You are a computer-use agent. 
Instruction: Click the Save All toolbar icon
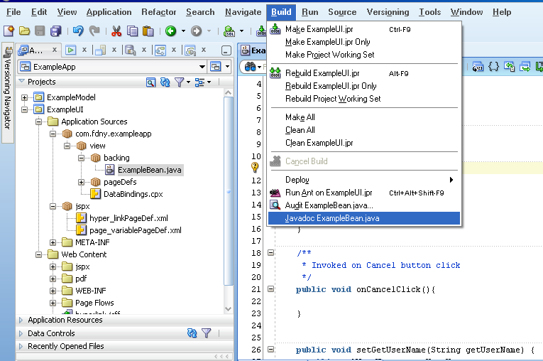point(55,31)
